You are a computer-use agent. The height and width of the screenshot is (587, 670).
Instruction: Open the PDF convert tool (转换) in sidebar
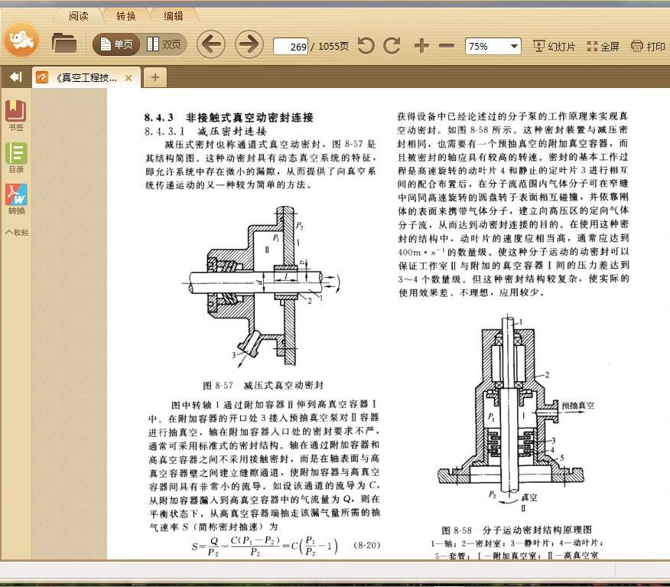click(16, 199)
